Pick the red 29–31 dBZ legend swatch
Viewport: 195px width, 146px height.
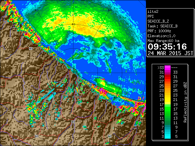(168, 77)
